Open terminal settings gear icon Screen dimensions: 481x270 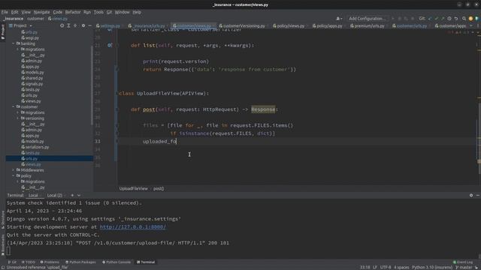click(471, 195)
